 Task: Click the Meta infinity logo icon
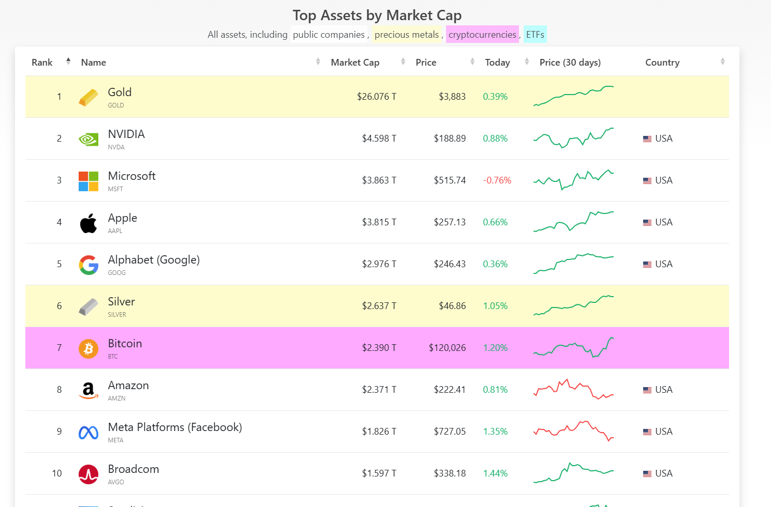pos(88,433)
